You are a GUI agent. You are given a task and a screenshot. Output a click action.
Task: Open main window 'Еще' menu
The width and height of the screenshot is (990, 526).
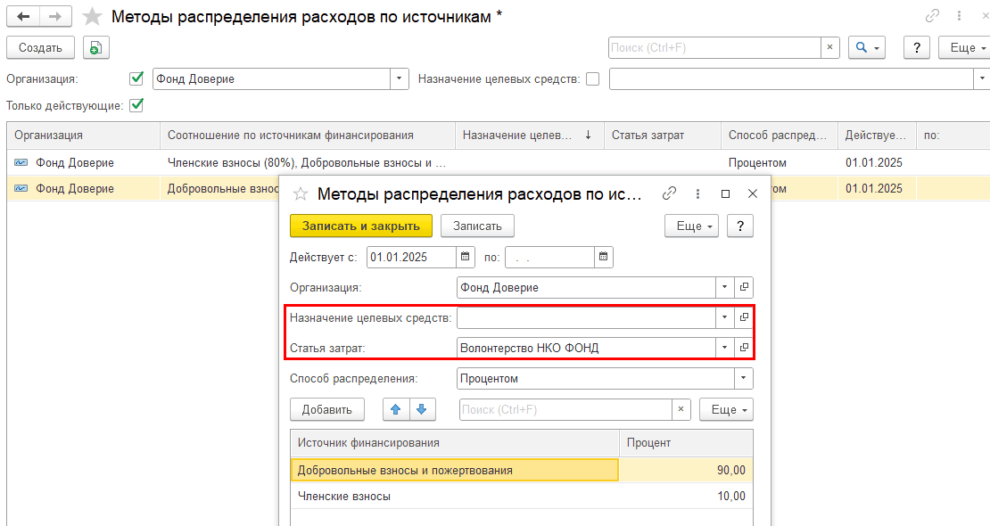pyautogui.click(x=967, y=48)
